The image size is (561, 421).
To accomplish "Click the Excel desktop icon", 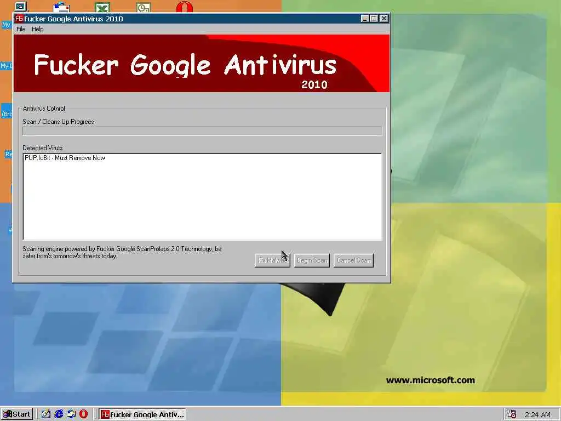I will coord(102,7).
